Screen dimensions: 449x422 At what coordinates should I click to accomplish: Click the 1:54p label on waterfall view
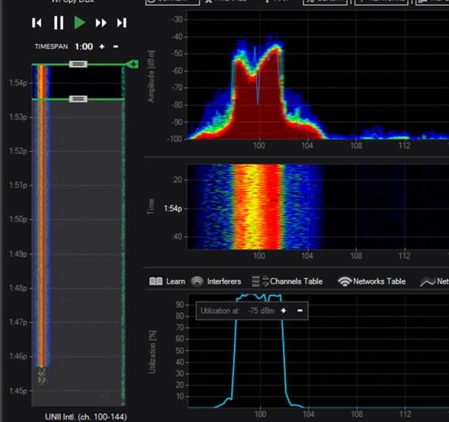click(173, 209)
